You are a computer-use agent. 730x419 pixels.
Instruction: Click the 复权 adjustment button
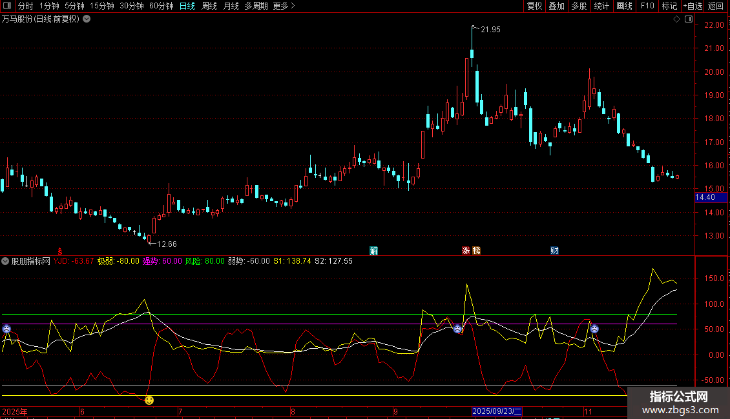(x=534, y=6)
